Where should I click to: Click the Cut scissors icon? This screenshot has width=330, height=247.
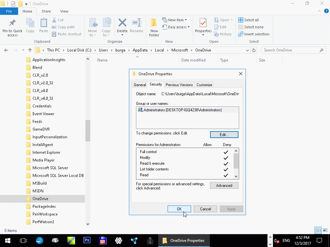tap(54, 20)
